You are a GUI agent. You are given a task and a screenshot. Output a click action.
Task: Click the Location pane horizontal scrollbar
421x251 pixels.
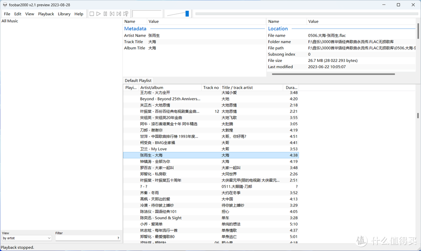click(x=333, y=74)
